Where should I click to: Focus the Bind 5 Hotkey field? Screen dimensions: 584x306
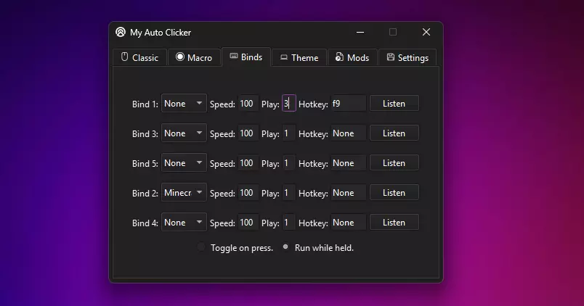pyautogui.click(x=349, y=163)
